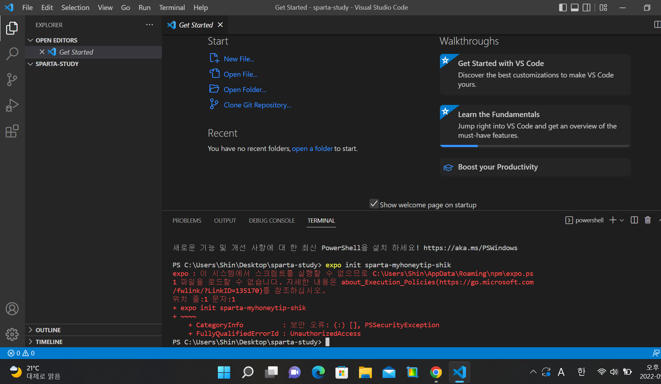Viewport: 661px width, 384px height.
Task: Open File Explorer from taskbar
Action: click(365, 372)
